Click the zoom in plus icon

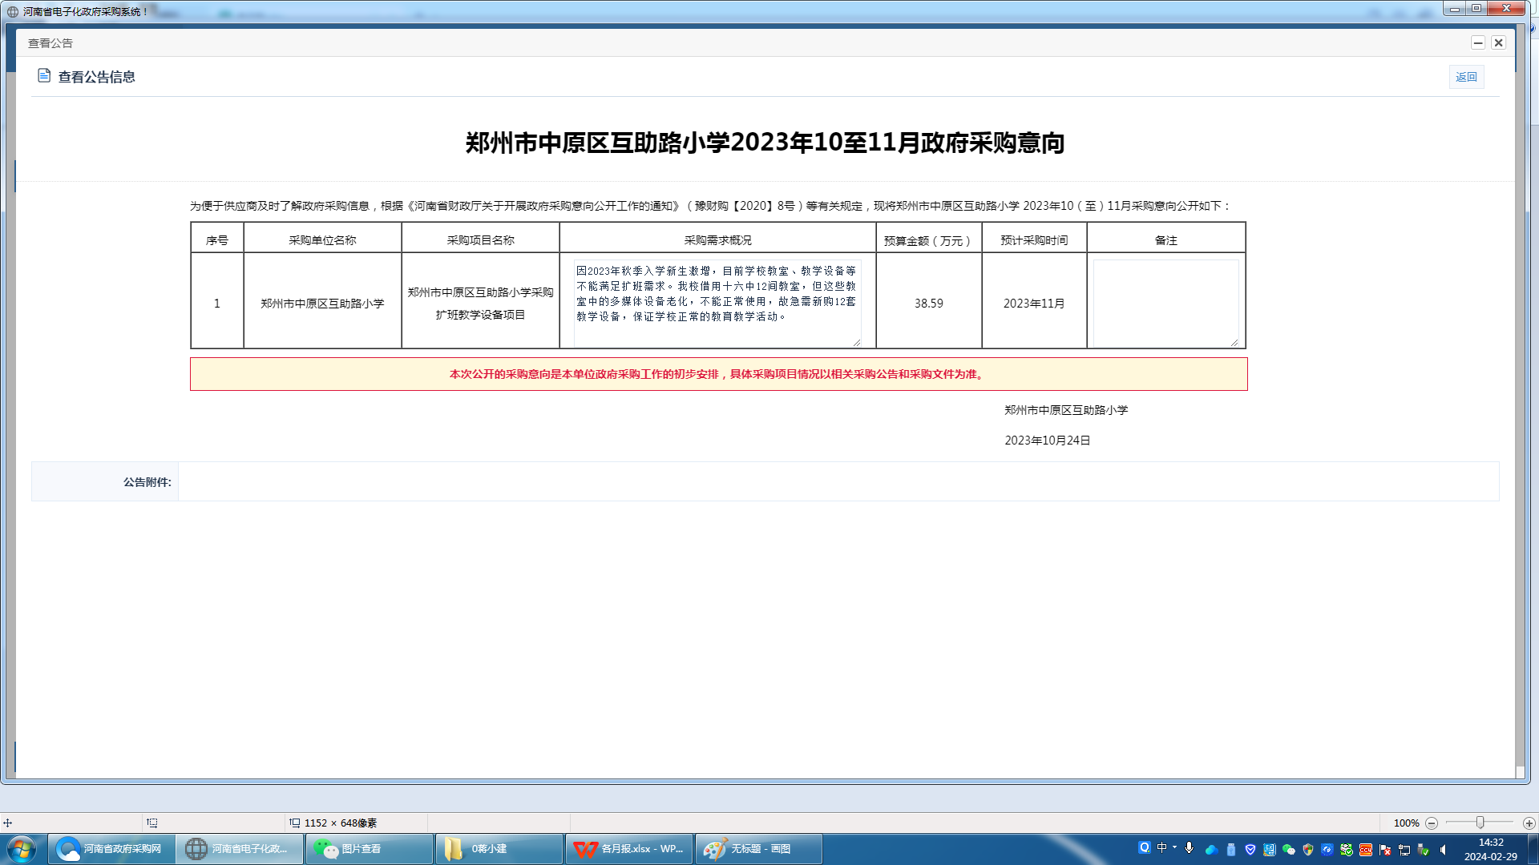tap(1529, 823)
